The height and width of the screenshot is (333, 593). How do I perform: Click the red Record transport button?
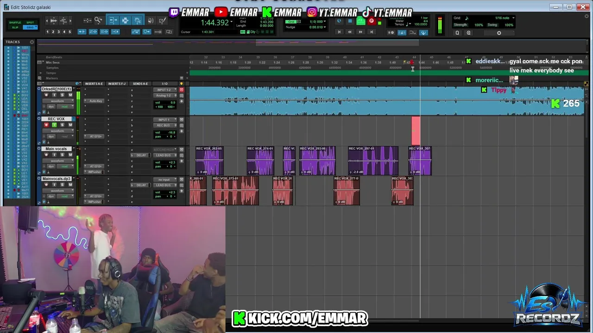(x=371, y=21)
